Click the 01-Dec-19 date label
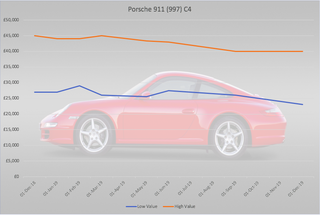The image size is (320, 215). point(296,189)
